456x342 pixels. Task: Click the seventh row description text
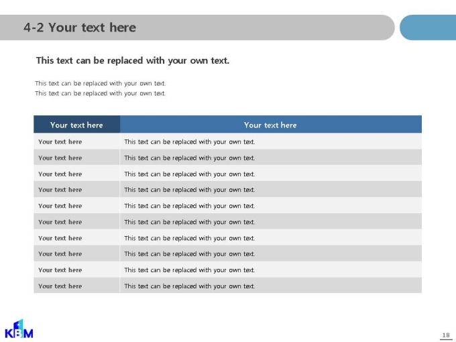[190, 238]
